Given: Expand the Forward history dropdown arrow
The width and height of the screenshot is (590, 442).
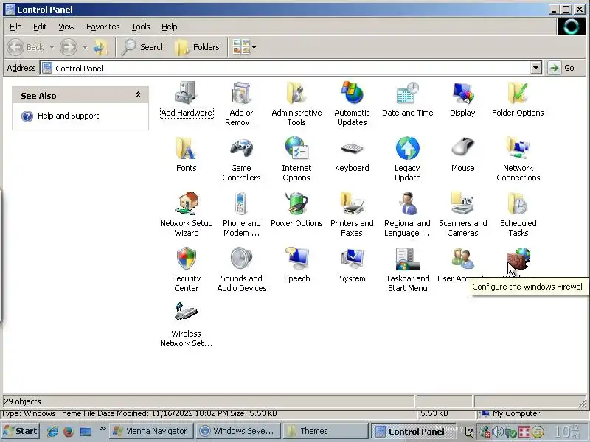Looking at the screenshot, I should click(85, 47).
